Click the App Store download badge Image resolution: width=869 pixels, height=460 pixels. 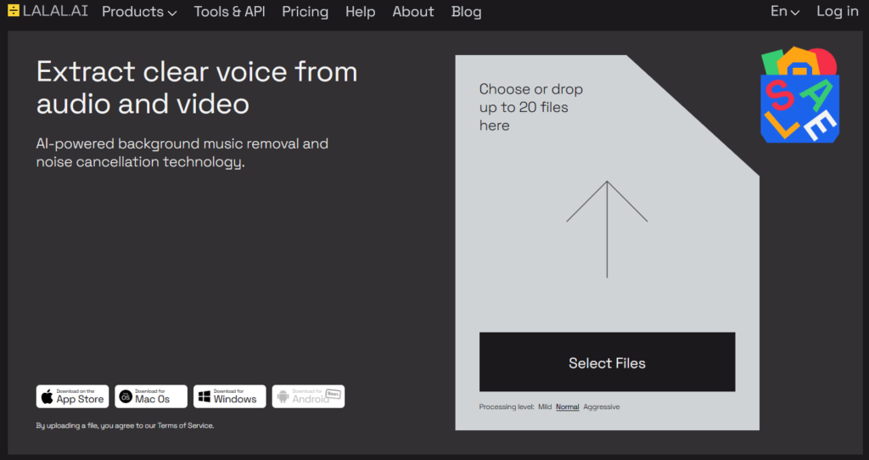click(x=72, y=396)
